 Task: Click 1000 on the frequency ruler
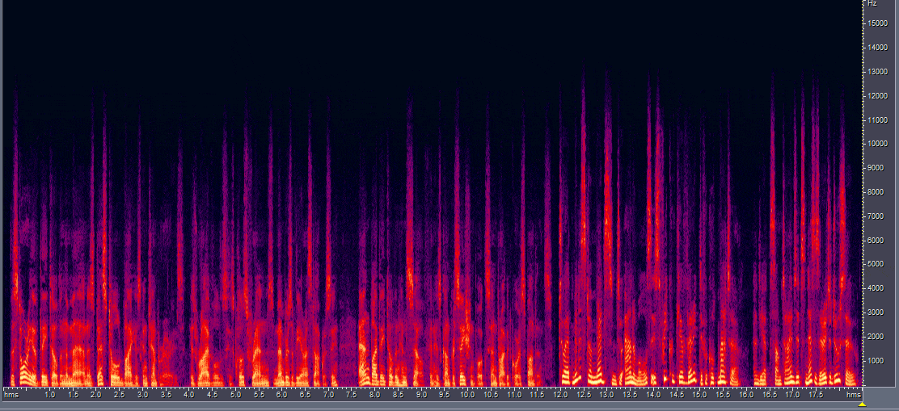[876, 361]
